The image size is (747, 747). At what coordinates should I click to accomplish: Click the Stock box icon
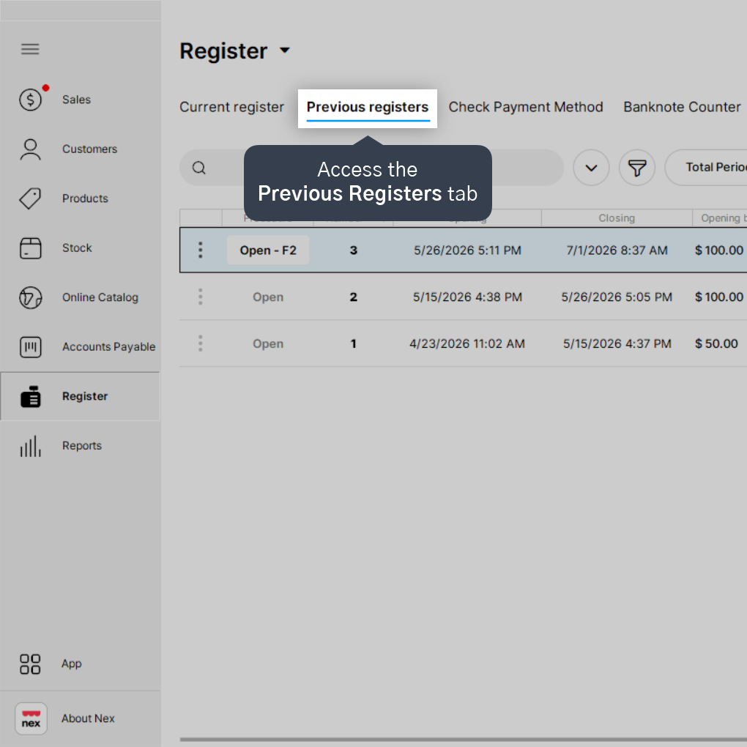point(31,248)
